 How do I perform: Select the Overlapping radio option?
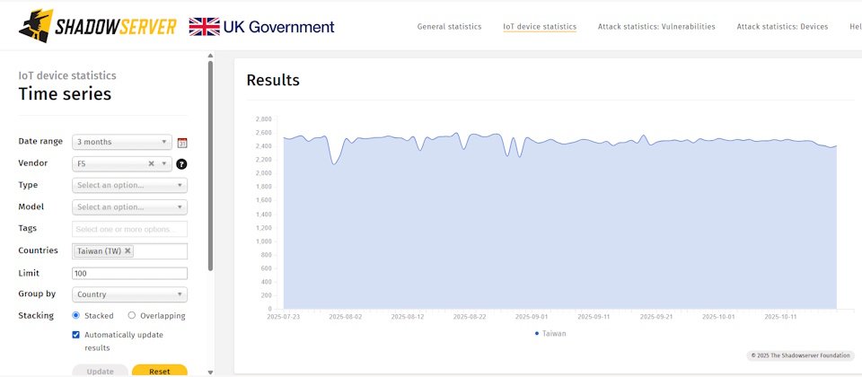pyautogui.click(x=132, y=316)
